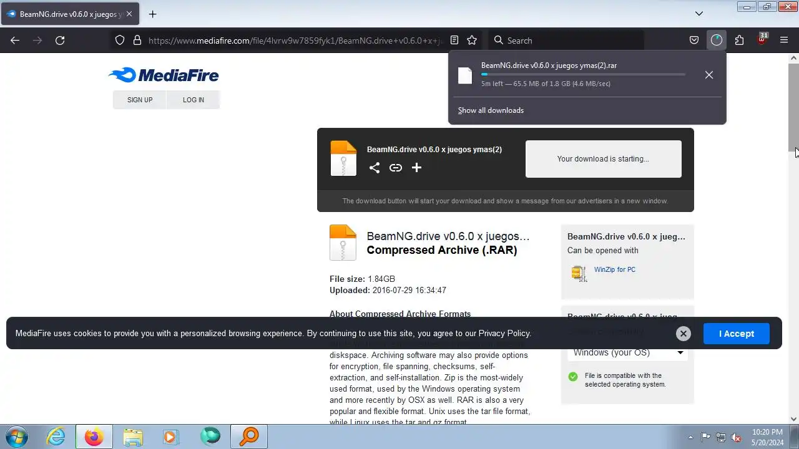The image size is (799, 449).
Task: Go back with the browser back arrow
Action: 15,40
